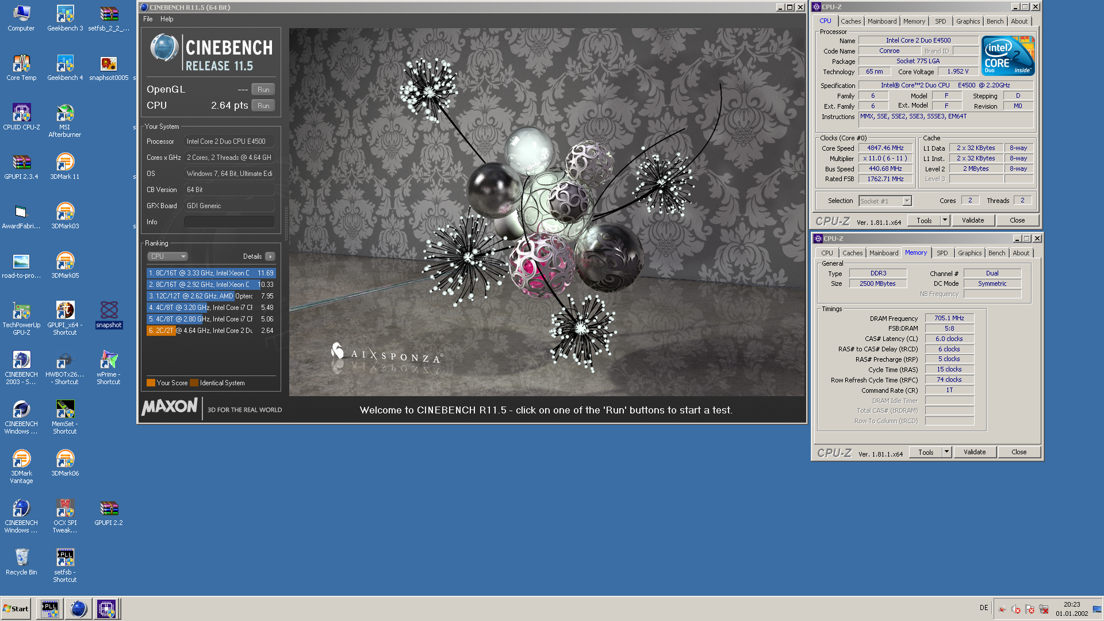Screen dimensions: 1104x621
Task: Open Core Temp desktop icon
Action: 21,67
